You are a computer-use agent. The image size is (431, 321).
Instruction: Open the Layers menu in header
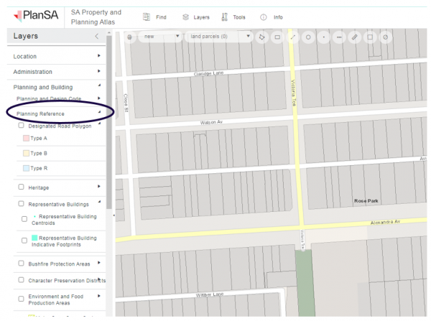[195, 17]
